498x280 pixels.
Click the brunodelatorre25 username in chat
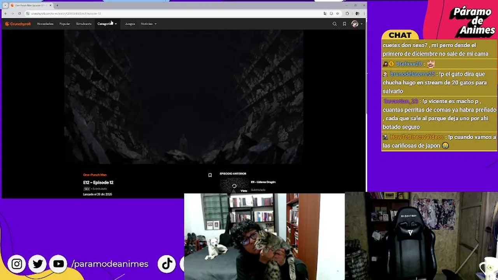click(x=412, y=74)
